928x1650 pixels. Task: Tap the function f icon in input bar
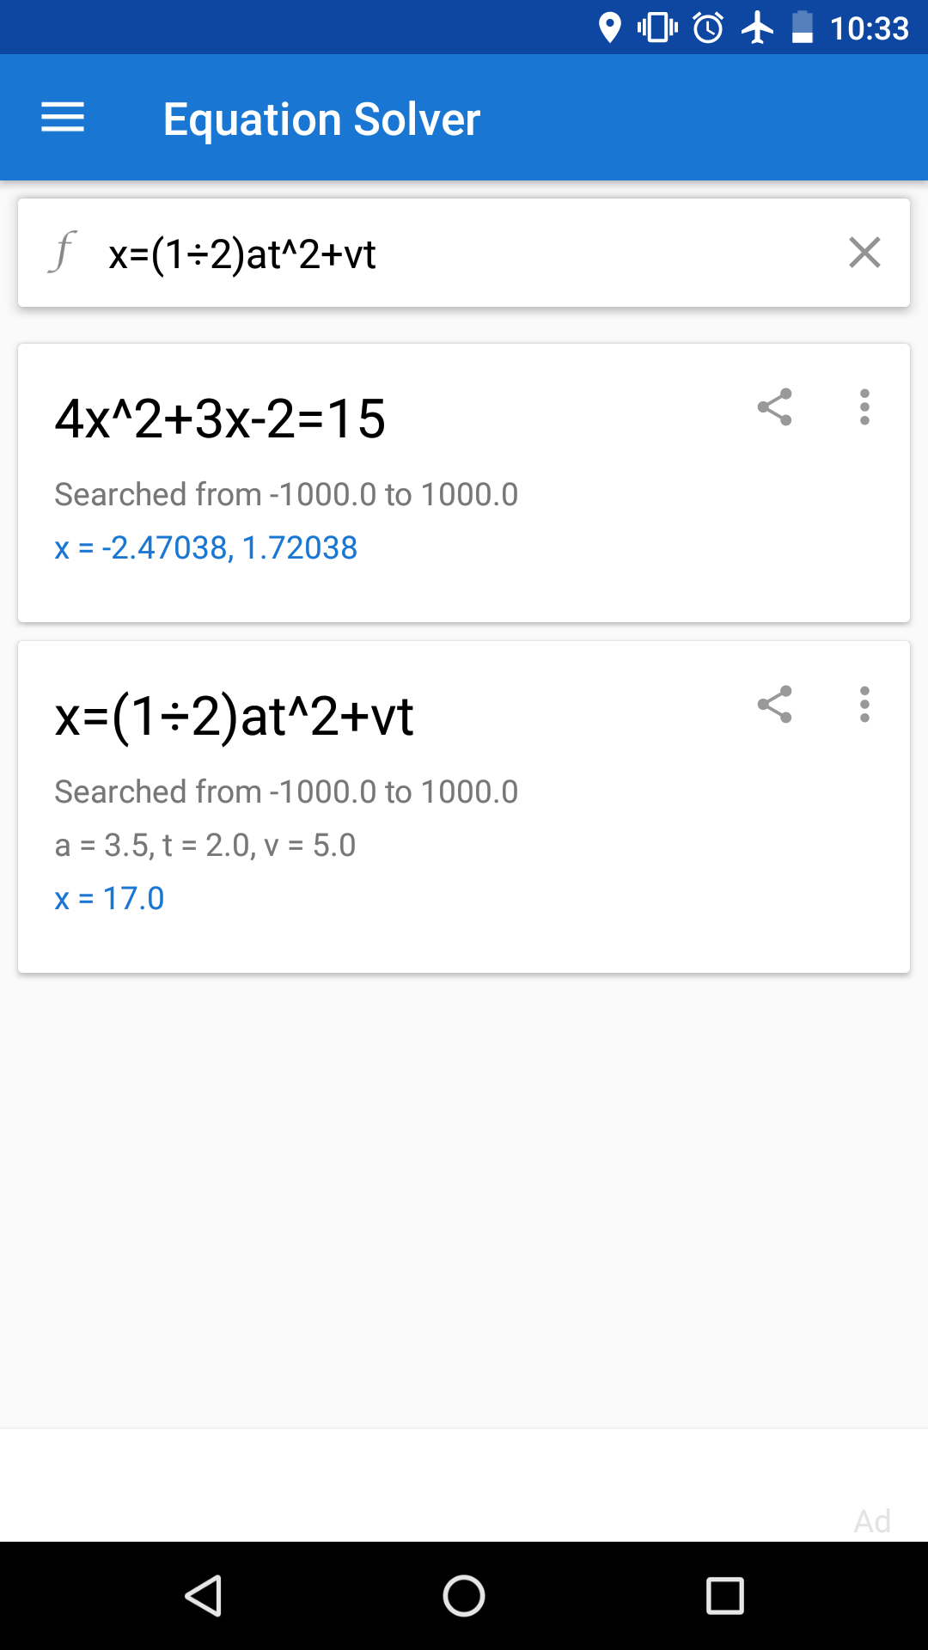click(x=62, y=252)
